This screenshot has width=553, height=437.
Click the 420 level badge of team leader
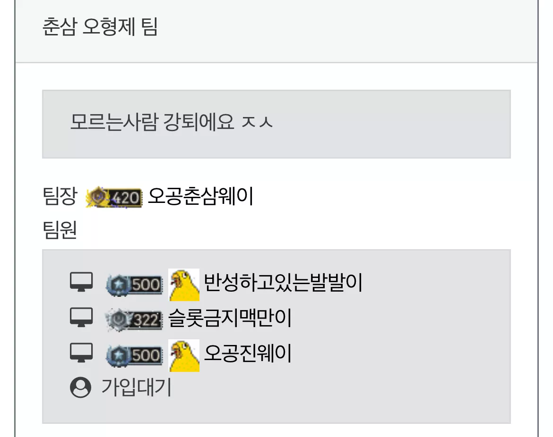click(114, 197)
